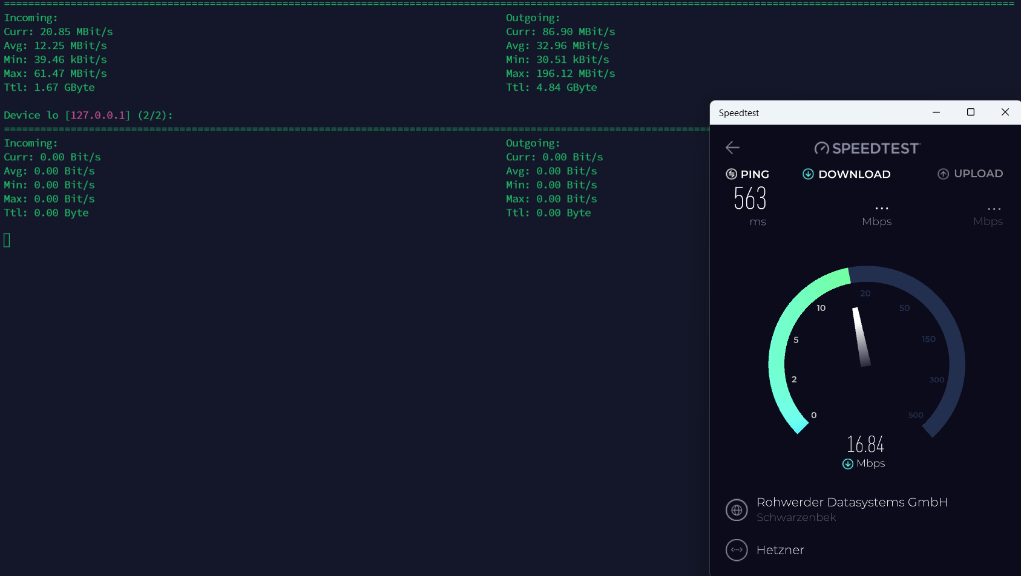Click the Device lo [127.0.0.1] terminal line

(x=88, y=114)
